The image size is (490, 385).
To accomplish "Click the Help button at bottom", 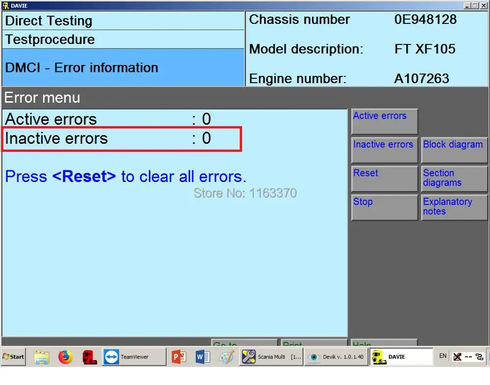I will coord(384,342).
